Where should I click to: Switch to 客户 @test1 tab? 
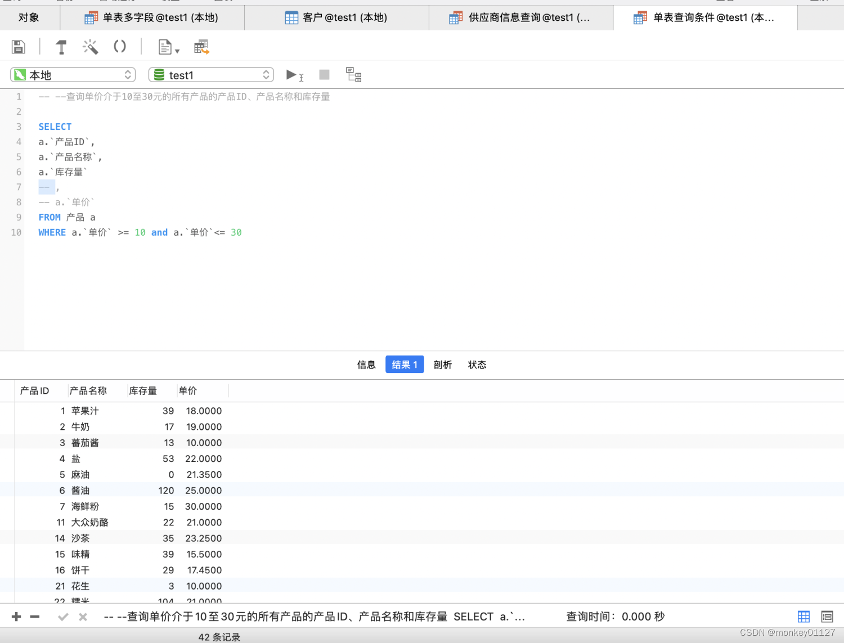pyautogui.click(x=336, y=17)
